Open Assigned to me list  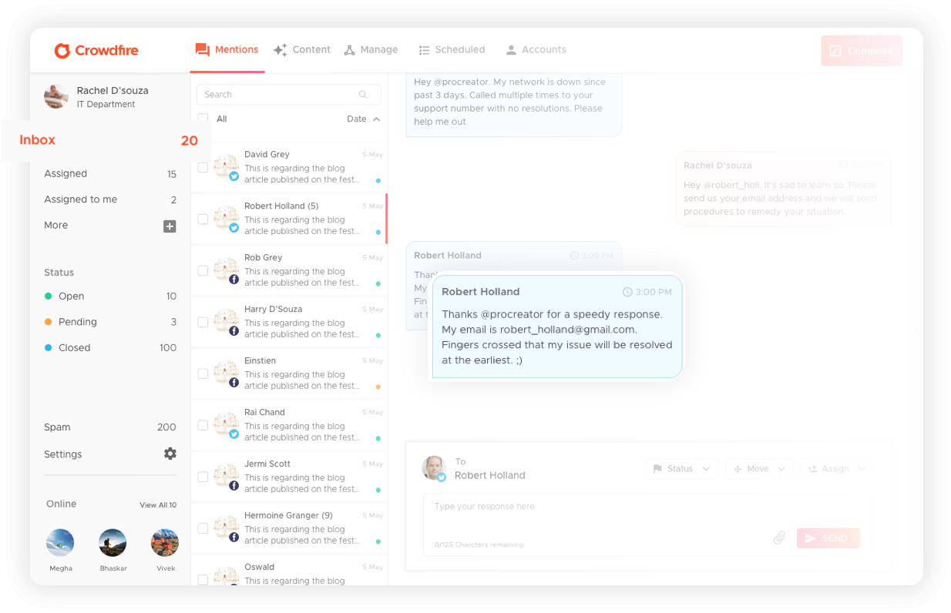pyautogui.click(x=110, y=199)
